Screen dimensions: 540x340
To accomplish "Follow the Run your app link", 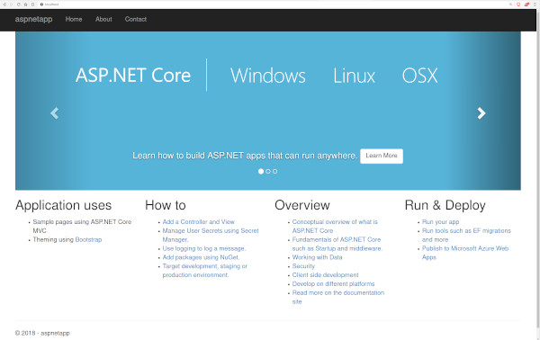I will point(440,222).
